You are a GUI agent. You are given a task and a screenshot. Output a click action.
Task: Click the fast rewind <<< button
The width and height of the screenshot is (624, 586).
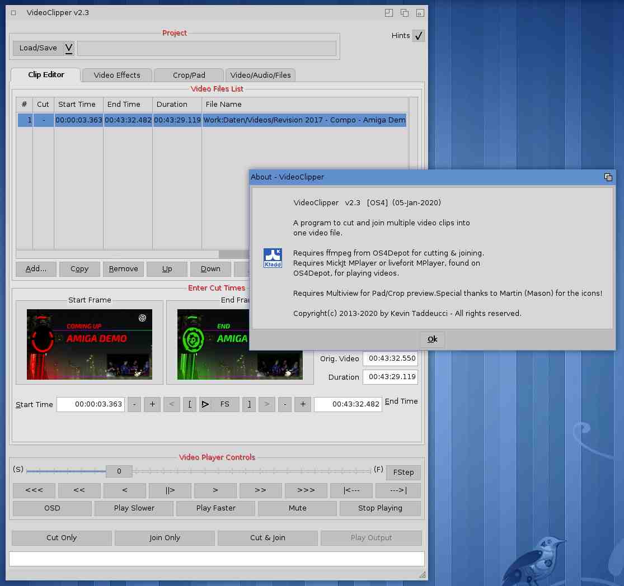tap(34, 490)
